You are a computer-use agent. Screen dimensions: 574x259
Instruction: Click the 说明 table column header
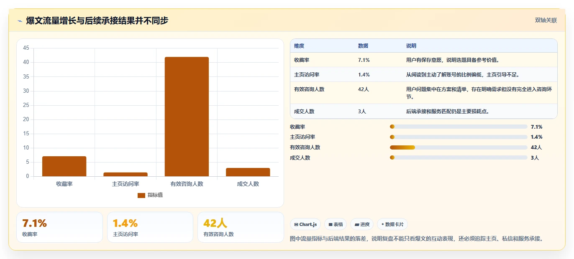tap(411, 46)
